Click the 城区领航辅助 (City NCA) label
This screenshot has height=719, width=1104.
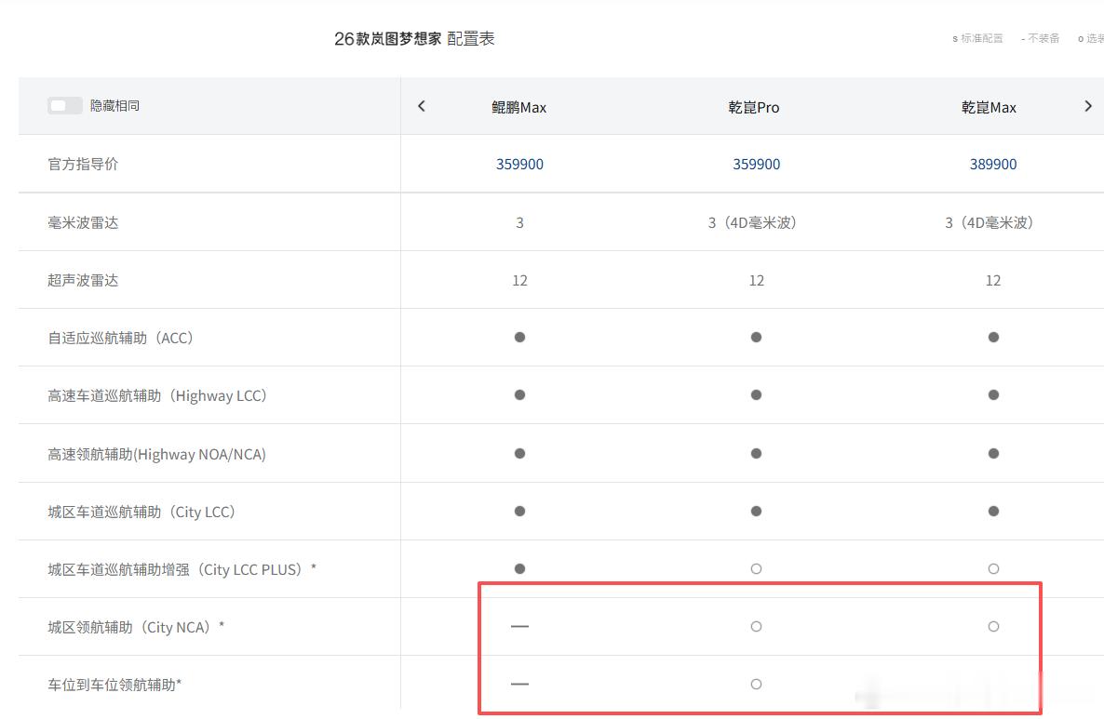coord(136,628)
